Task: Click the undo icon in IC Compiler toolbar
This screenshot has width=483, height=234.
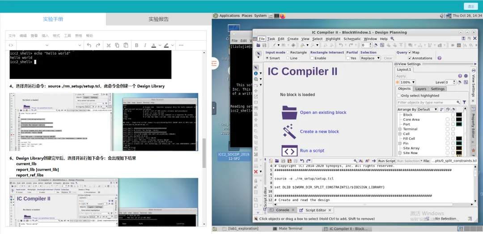Action: point(340,45)
